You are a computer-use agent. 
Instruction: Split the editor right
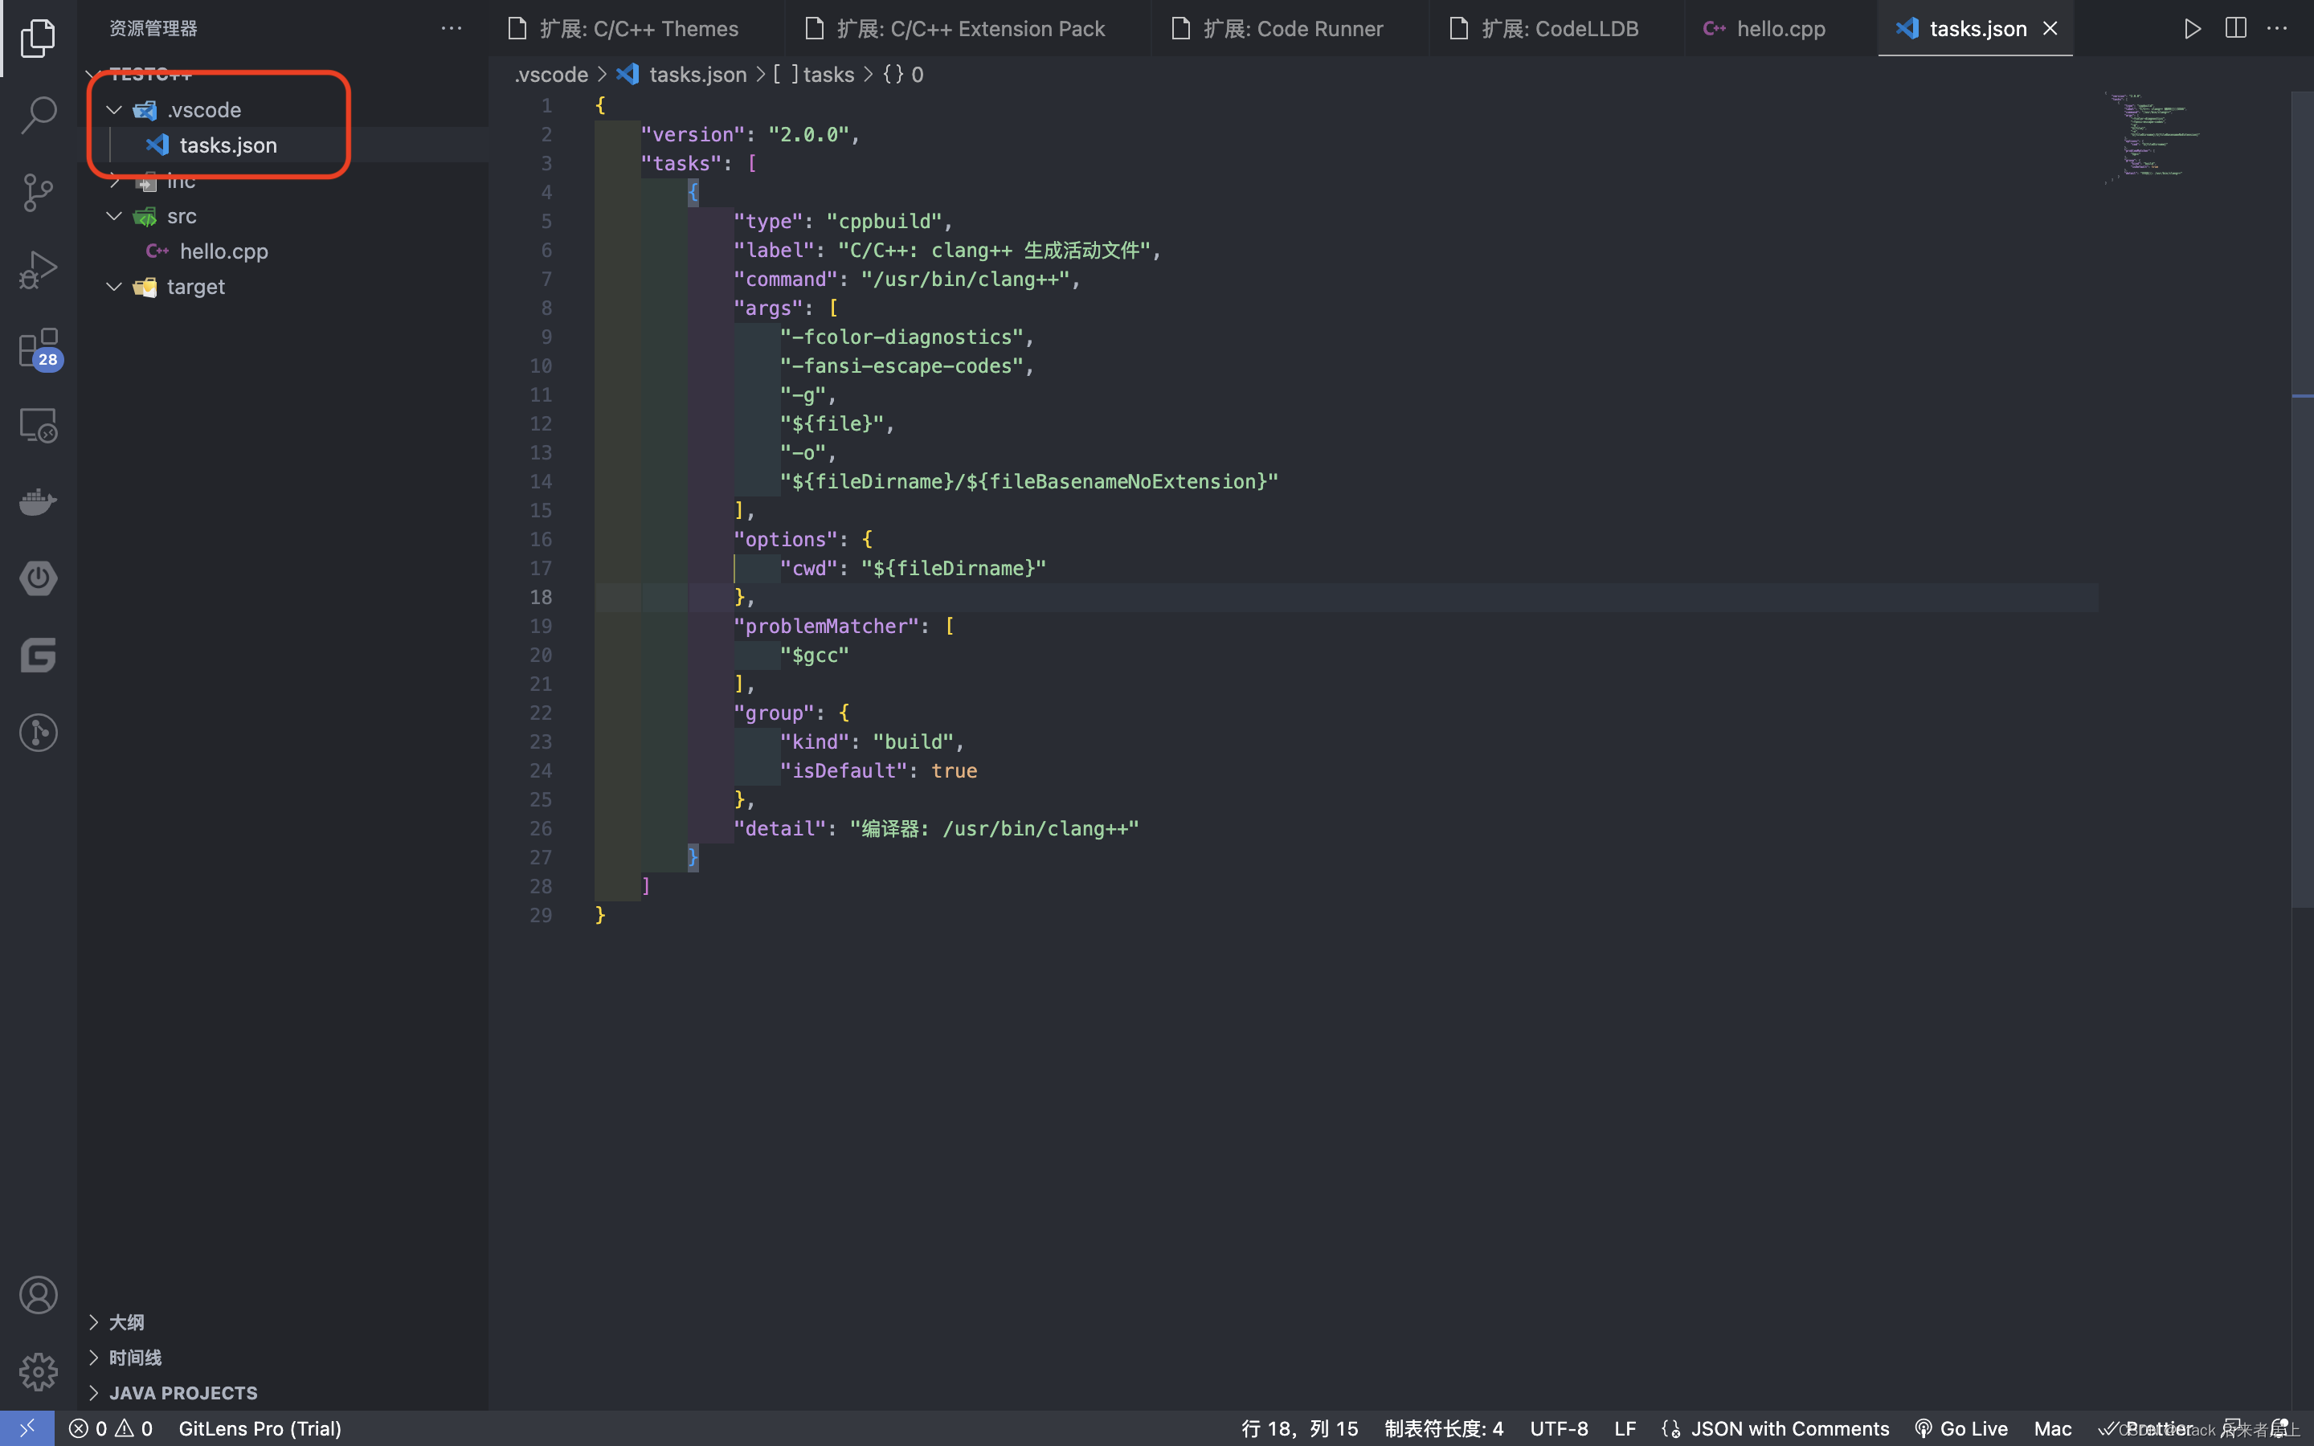[2235, 29]
